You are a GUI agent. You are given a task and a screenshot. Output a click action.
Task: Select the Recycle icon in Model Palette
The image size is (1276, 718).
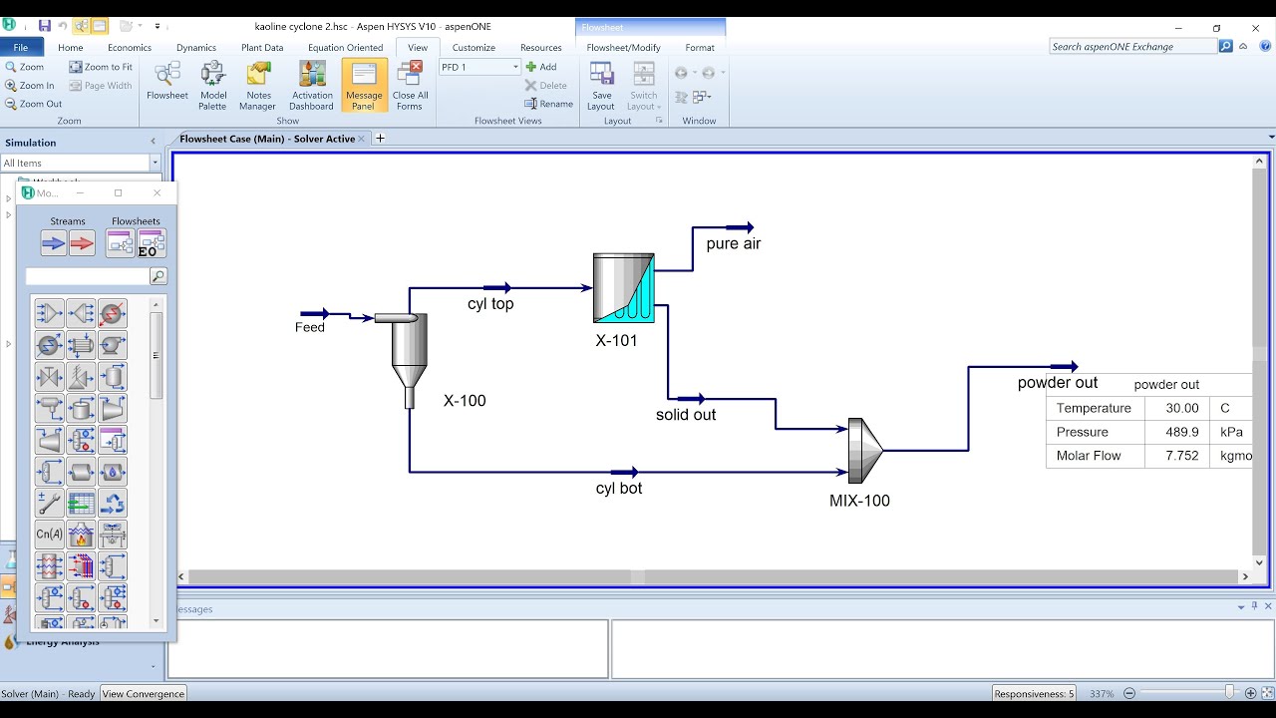(113, 504)
